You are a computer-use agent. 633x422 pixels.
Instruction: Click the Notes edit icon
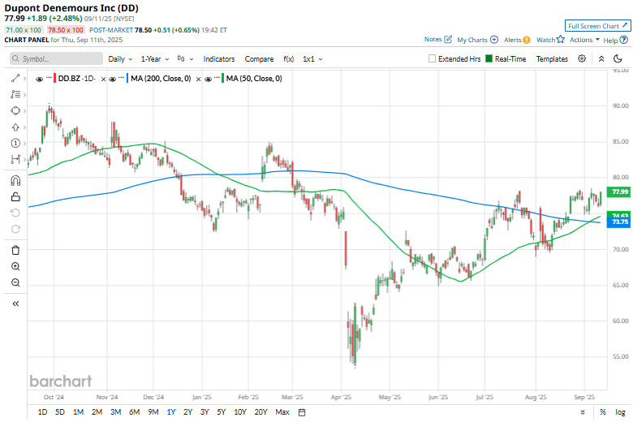[448, 39]
